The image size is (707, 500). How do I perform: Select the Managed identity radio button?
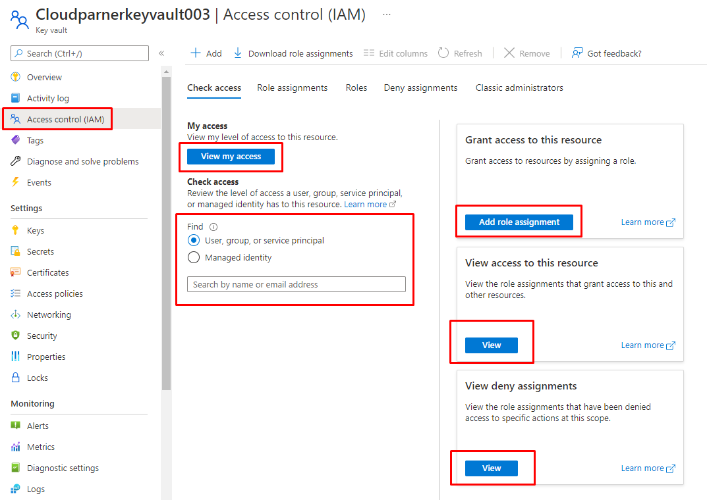tap(194, 258)
